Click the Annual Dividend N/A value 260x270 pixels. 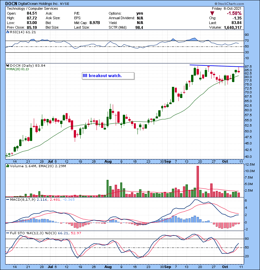[140, 18]
